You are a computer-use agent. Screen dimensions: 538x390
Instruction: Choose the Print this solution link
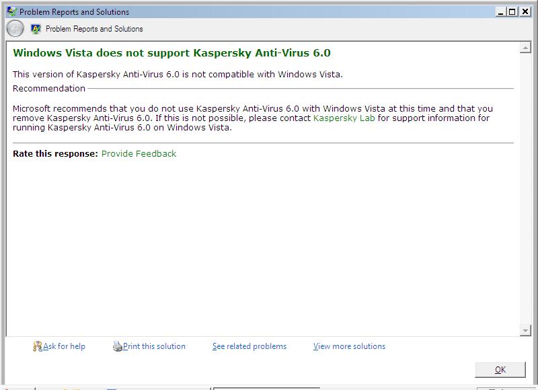point(154,346)
